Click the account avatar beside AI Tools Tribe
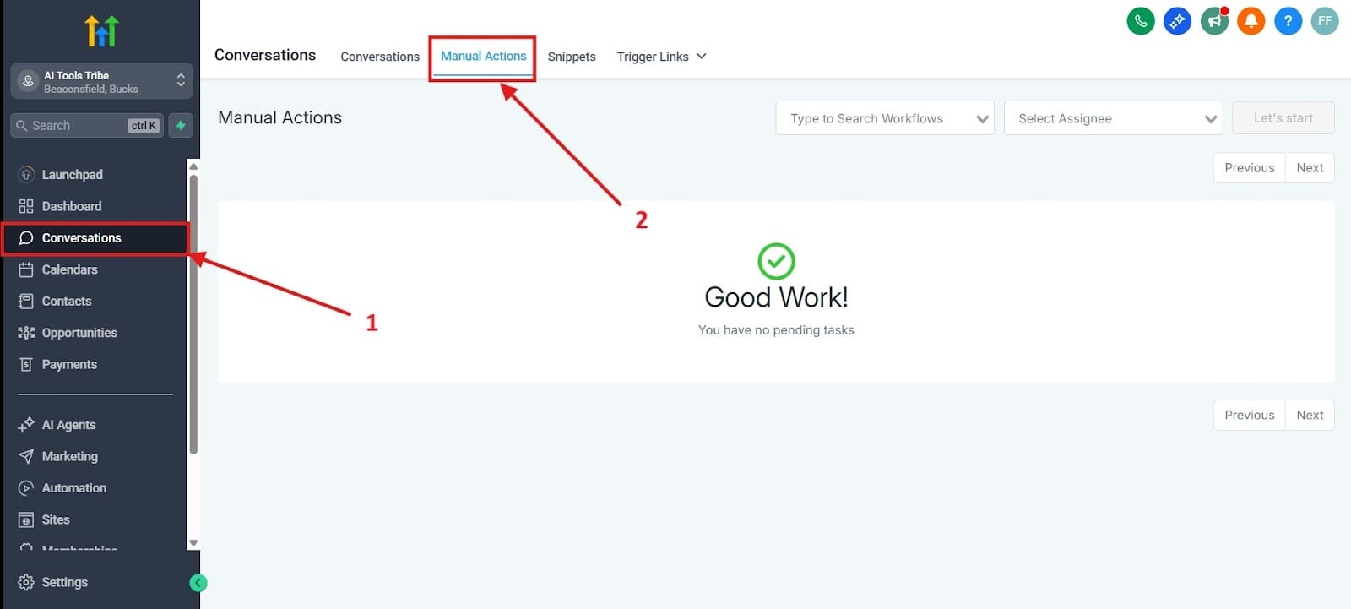The width and height of the screenshot is (1351, 609). (x=28, y=81)
